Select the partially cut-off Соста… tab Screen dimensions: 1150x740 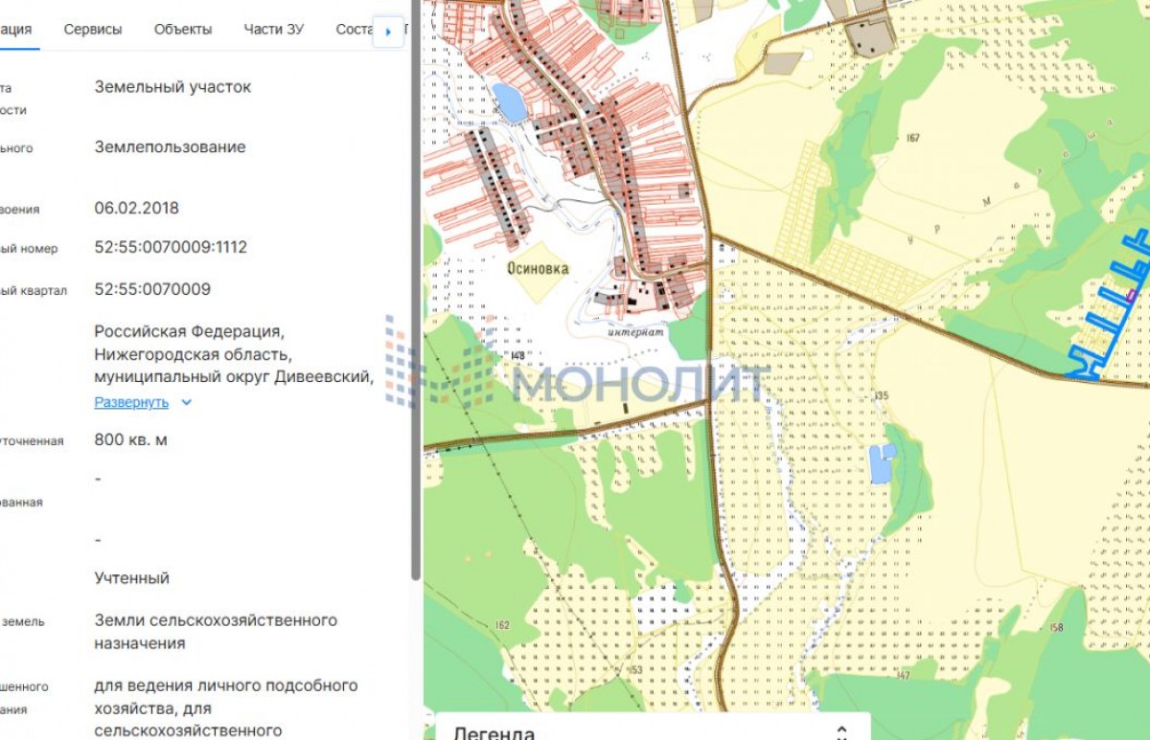pyautogui.click(x=354, y=29)
